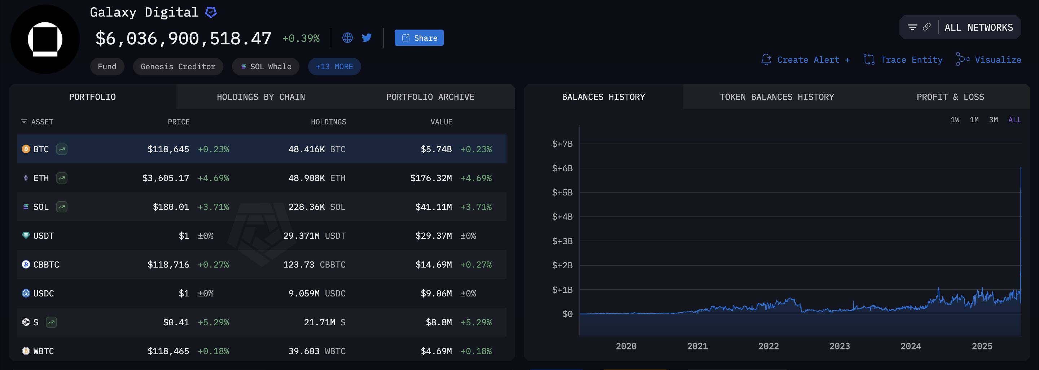The height and width of the screenshot is (370, 1039).
Task: Click the bell icon for Create Alert
Action: (x=766, y=60)
